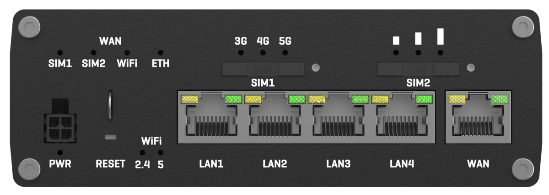Click the SIM1 card slot tray
This screenshot has height=195, width=549.
coord(263,69)
